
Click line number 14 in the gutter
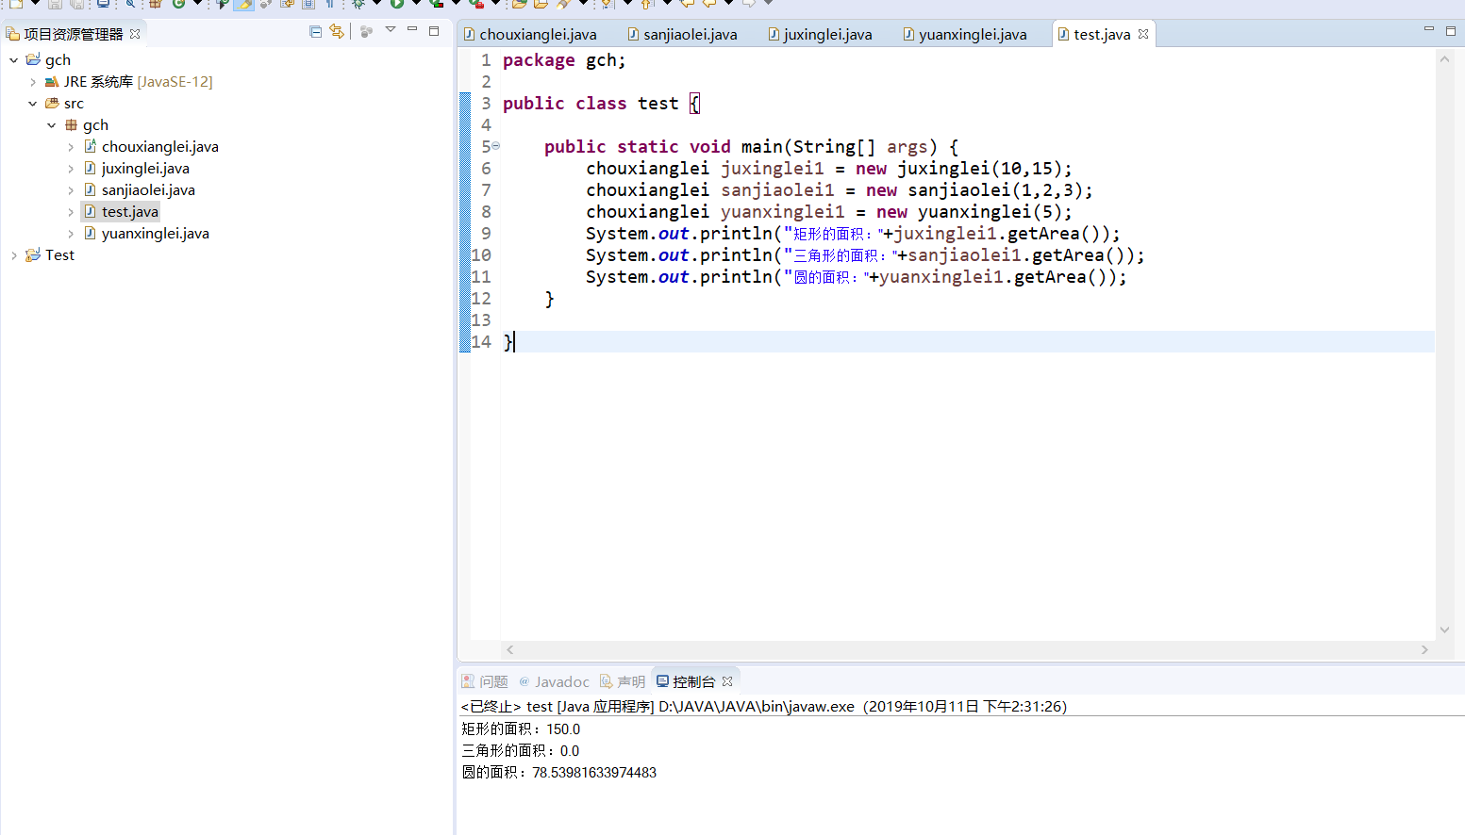coord(482,342)
